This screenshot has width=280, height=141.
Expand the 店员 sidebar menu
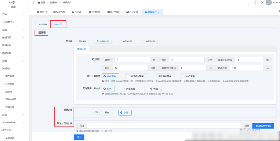(14, 114)
